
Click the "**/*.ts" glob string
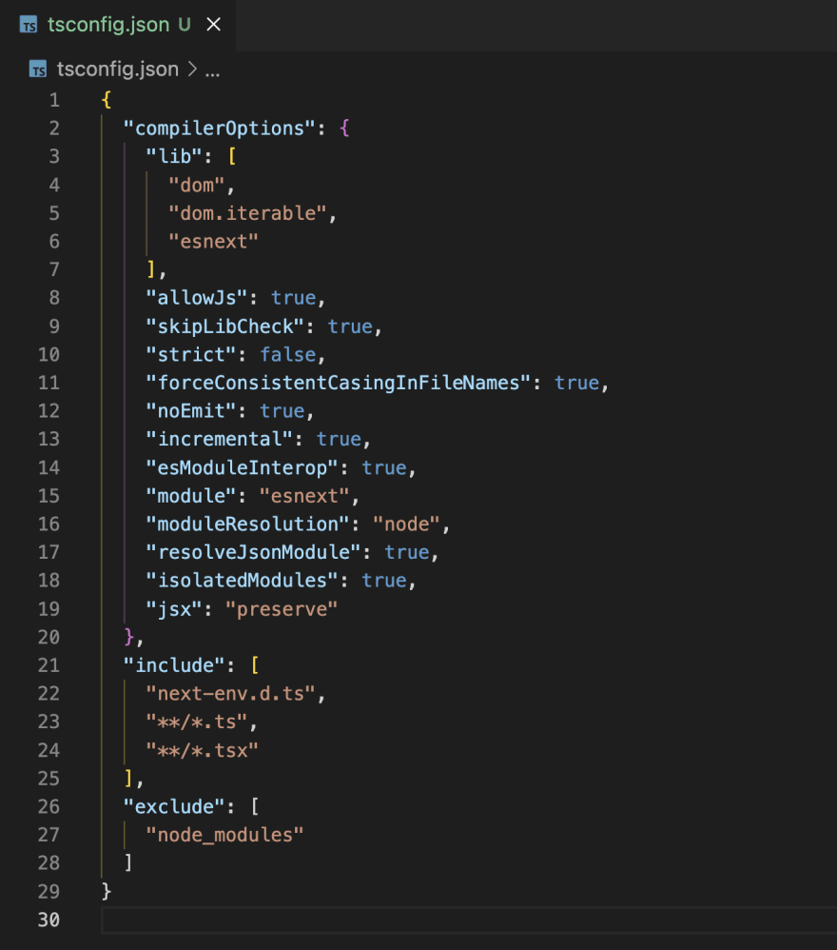197,722
